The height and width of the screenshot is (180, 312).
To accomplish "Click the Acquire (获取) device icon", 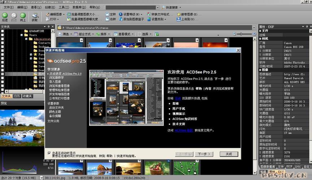I will pyautogui.click(x=35, y=15).
